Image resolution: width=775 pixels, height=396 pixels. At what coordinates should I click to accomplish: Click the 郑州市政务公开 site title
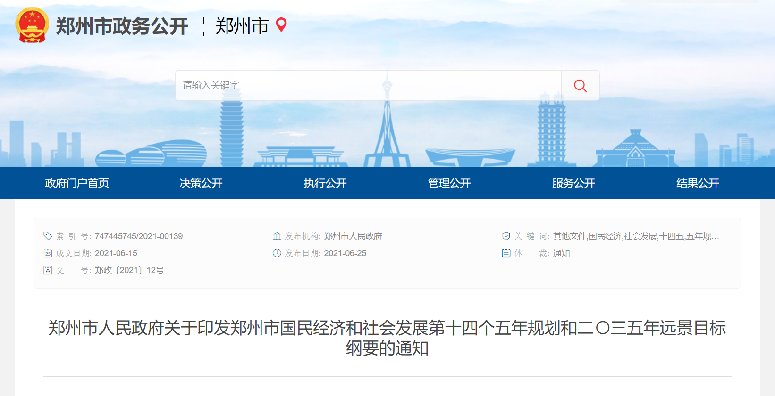pyautogui.click(x=122, y=26)
